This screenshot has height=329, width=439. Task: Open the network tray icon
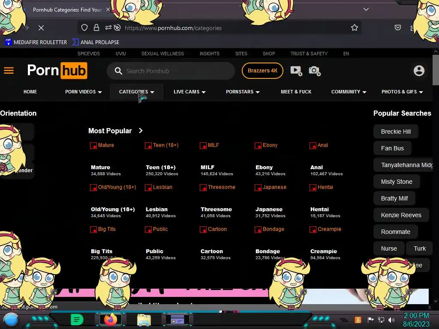(381, 320)
